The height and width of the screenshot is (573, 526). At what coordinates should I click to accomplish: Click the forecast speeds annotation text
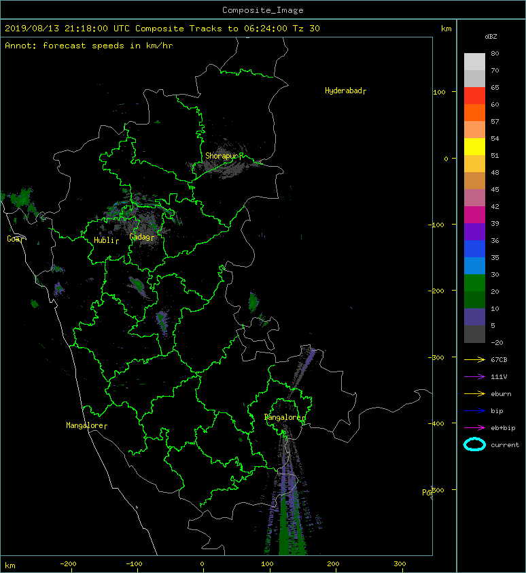click(x=89, y=46)
